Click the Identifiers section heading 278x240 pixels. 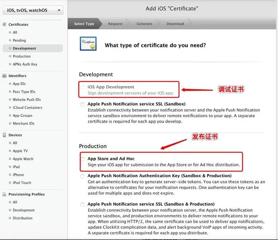coord(17,76)
